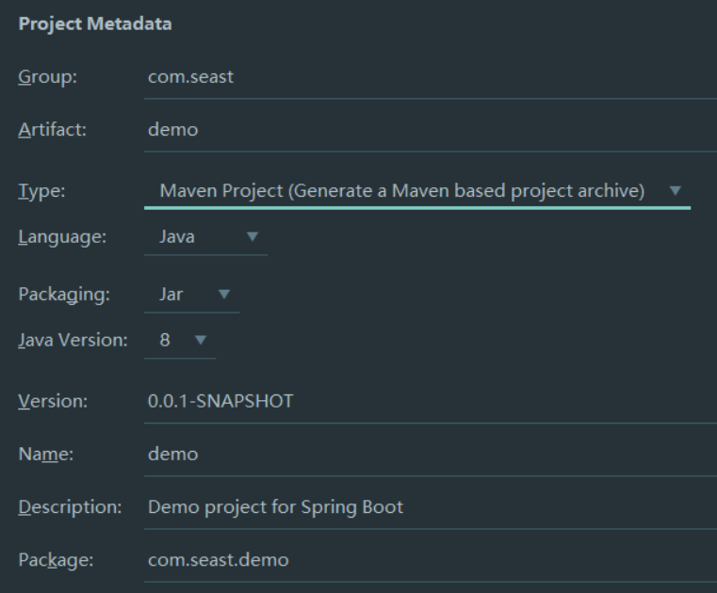
Task: Click the Project Metadata heading
Action: coord(95,24)
